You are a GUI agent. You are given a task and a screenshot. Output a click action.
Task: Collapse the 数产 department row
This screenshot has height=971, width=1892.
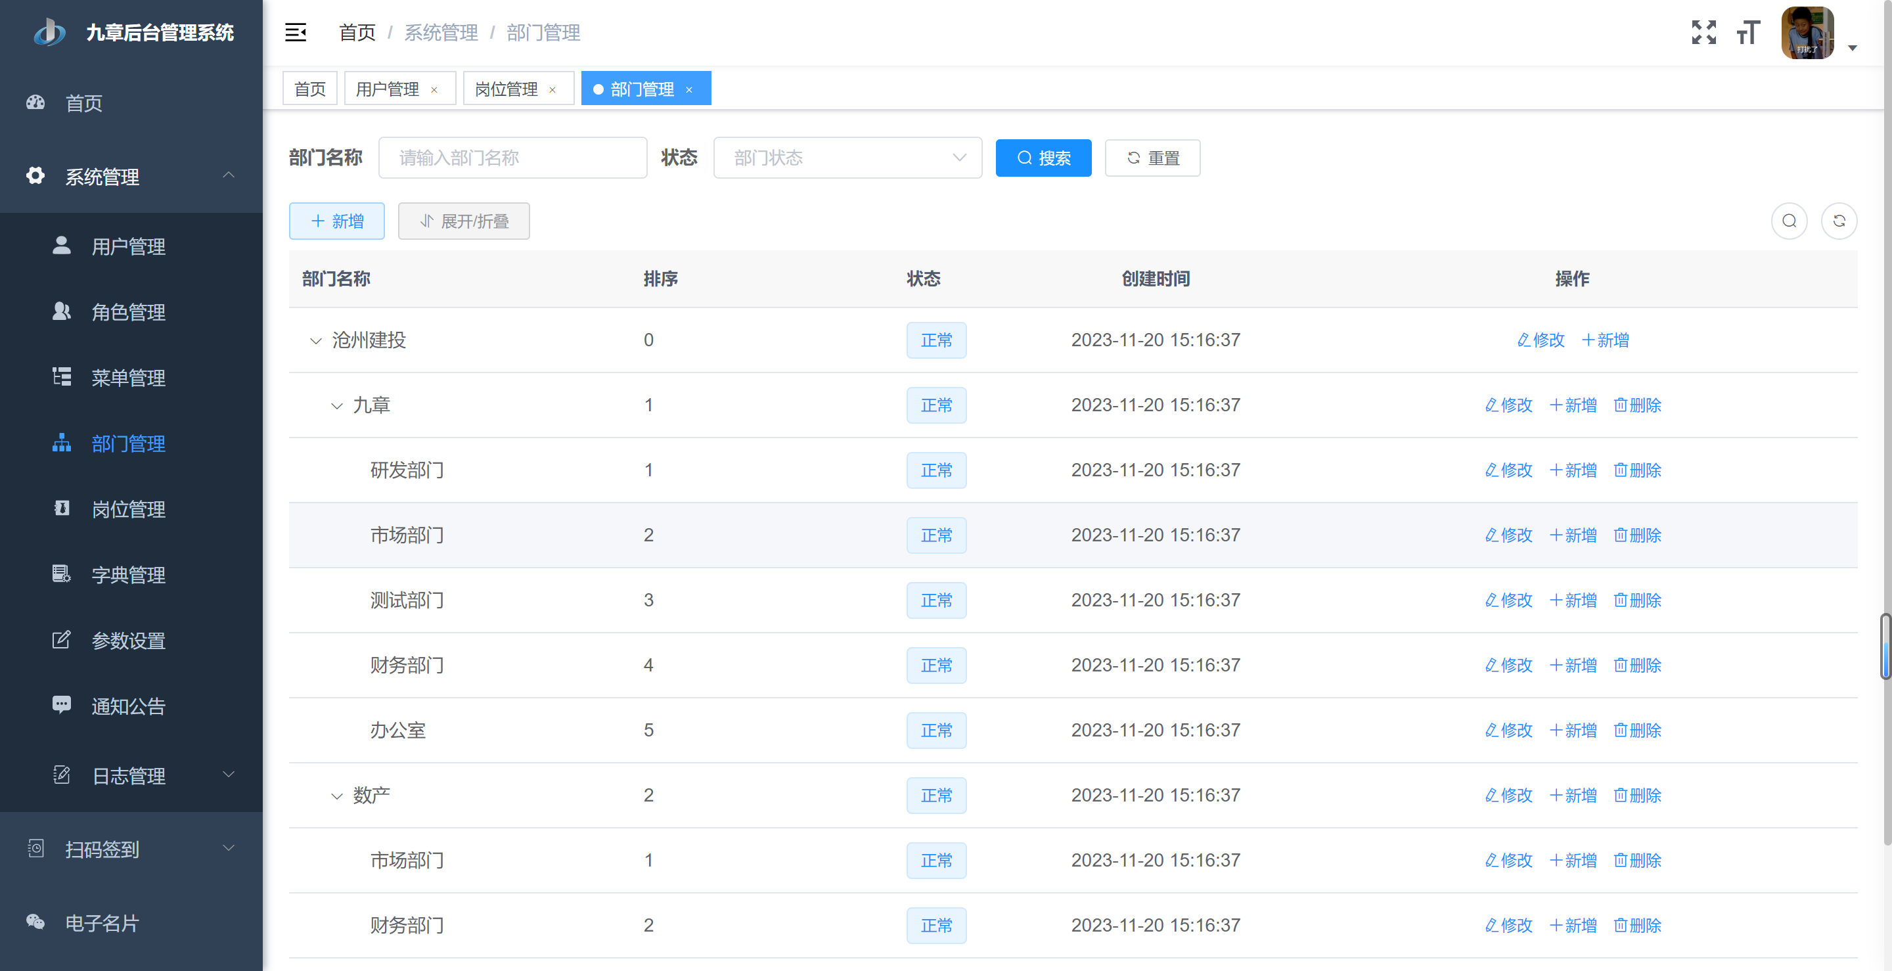(x=336, y=796)
